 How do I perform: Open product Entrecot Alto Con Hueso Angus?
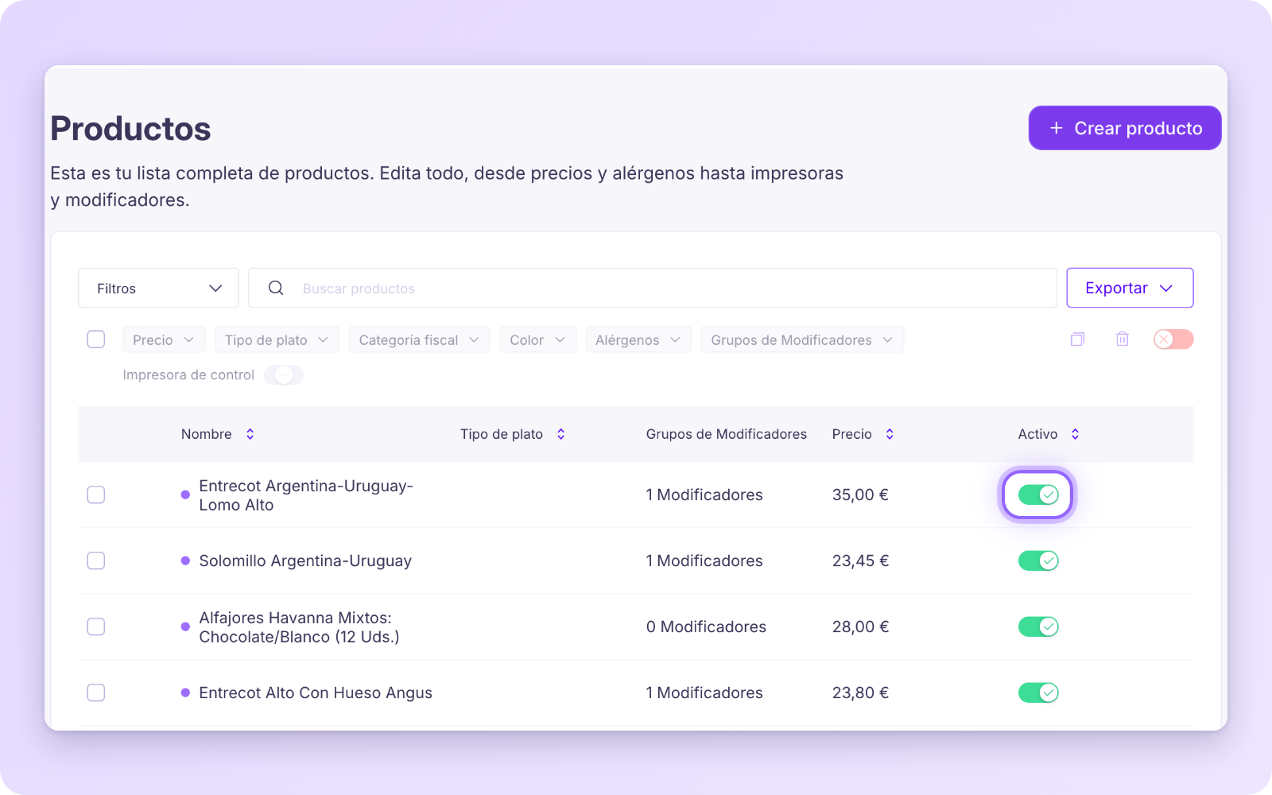[x=316, y=692]
